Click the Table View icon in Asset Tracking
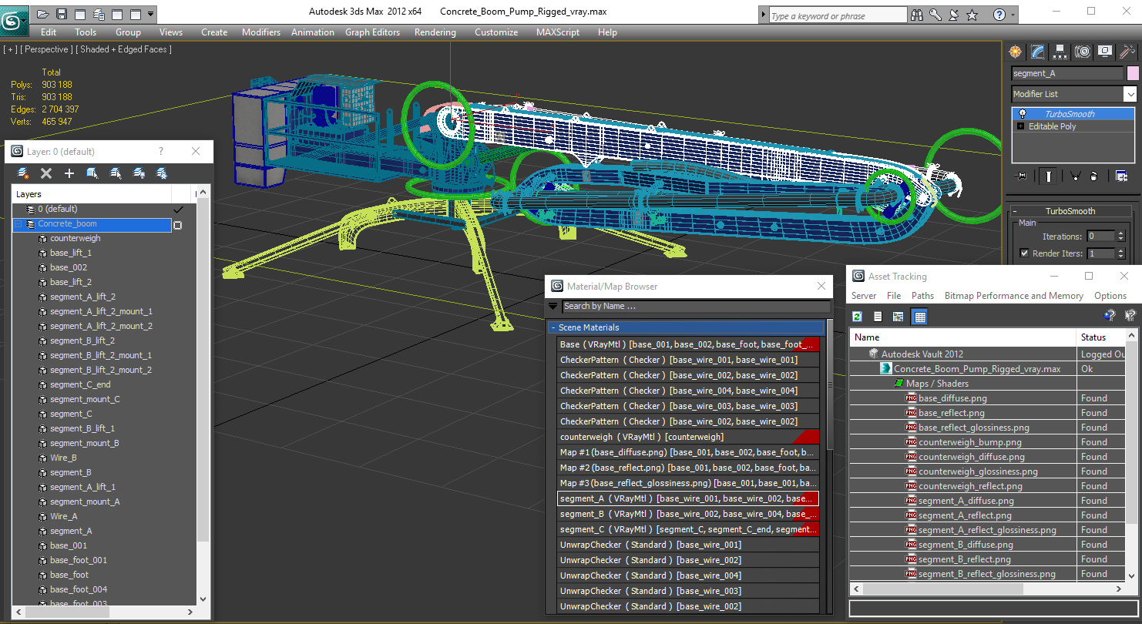 919,316
